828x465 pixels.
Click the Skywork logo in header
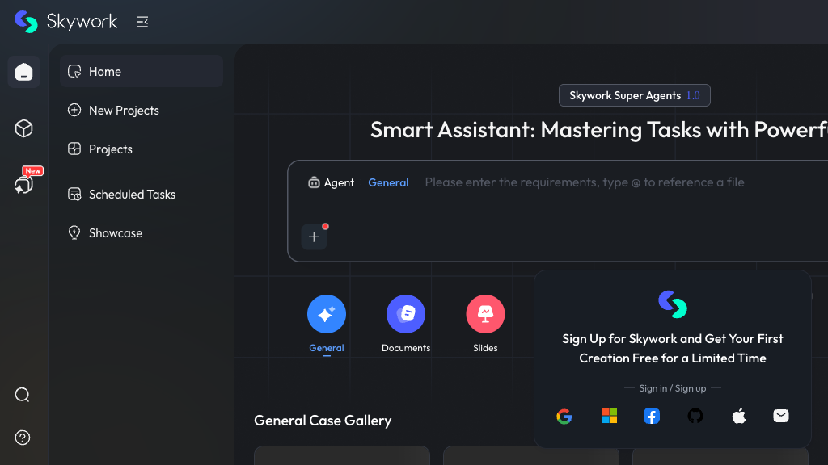[65, 22]
